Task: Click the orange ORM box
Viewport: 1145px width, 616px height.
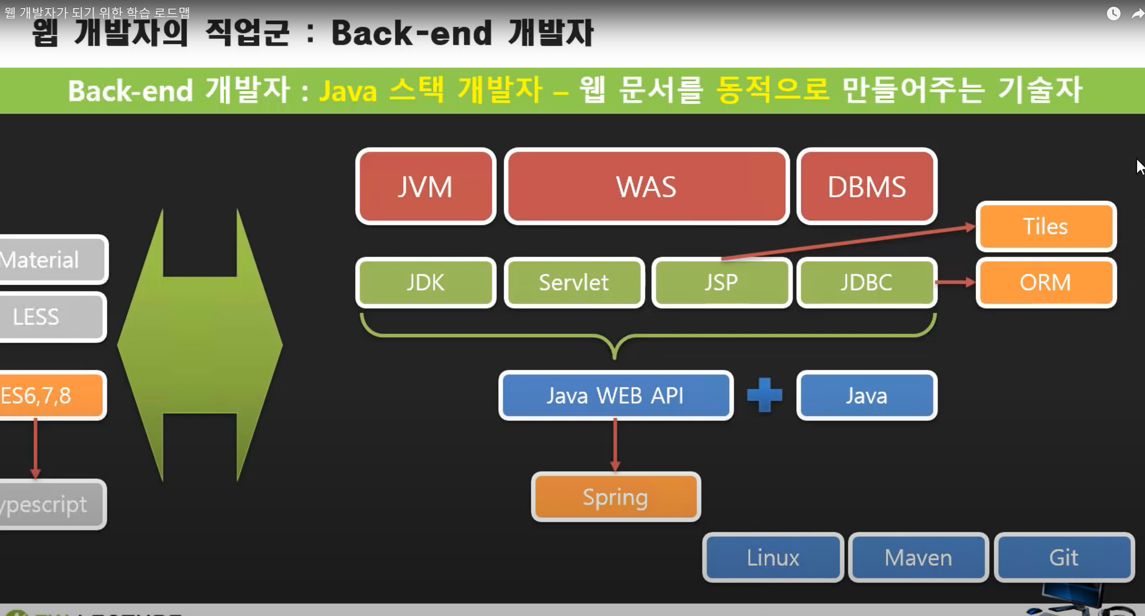Action: click(x=1045, y=282)
